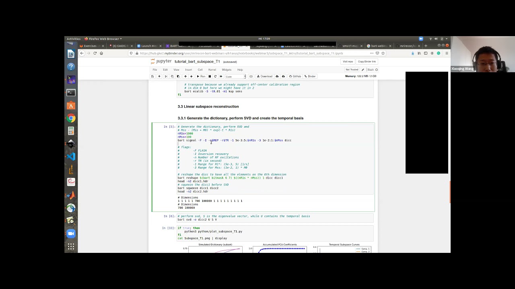Open the Help menu in Jupyter
515x289 pixels.
coord(240,70)
